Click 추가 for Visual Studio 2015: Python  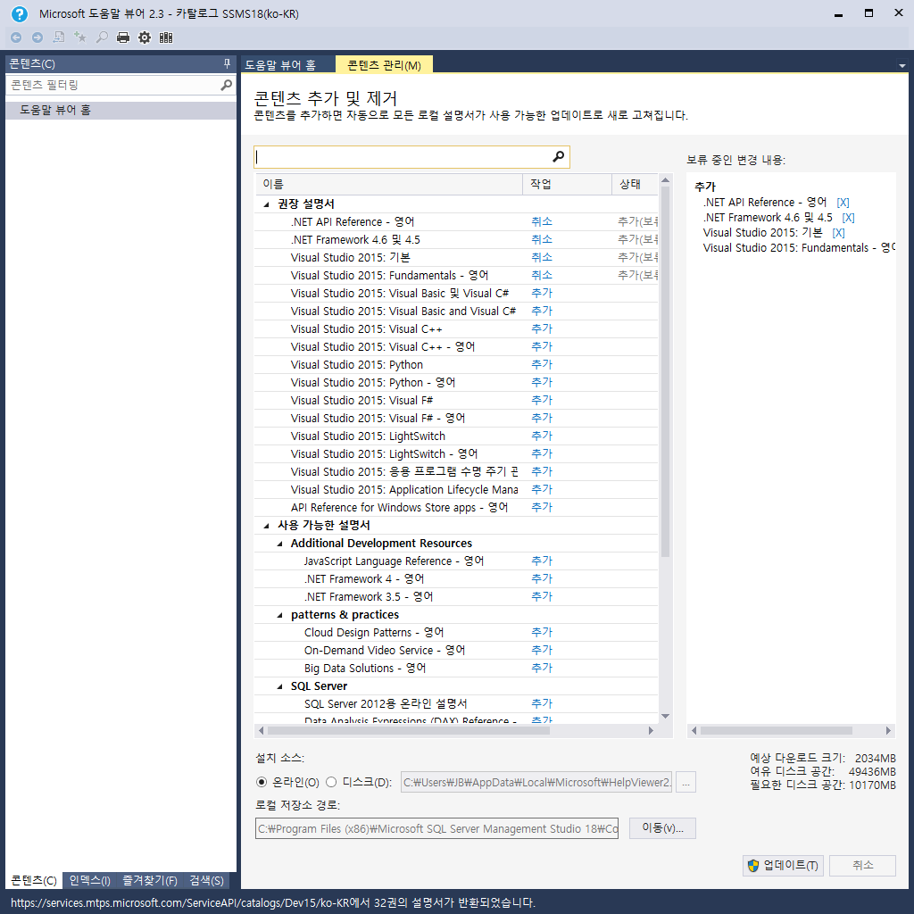tap(542, 364)
